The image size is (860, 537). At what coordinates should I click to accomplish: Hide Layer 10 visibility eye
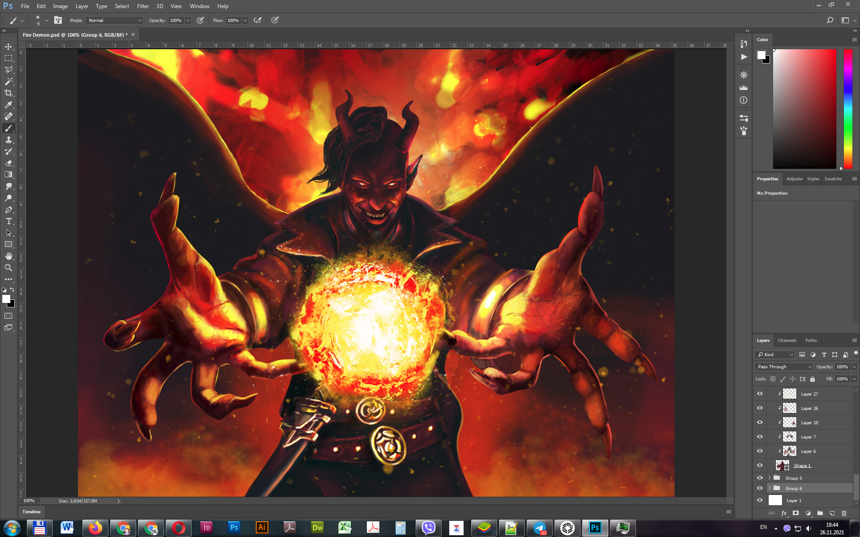click(x=760, y=422)
